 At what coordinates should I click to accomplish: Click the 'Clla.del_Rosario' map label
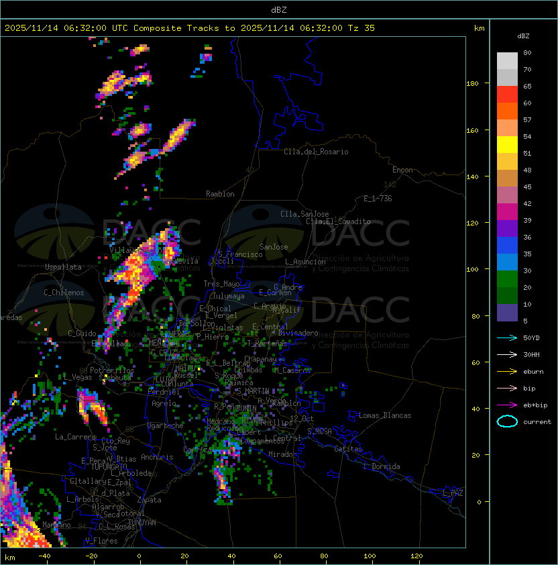click(x=316, y=152)
